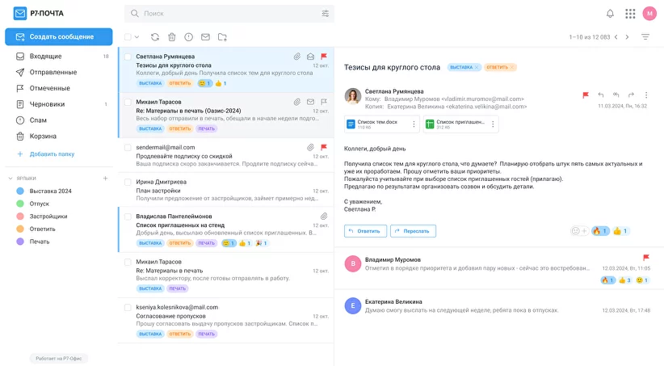Image resolution: width=664 pixels, height=366 pixels.
Task: Open the notifications bell
Action: pos(610,14)
